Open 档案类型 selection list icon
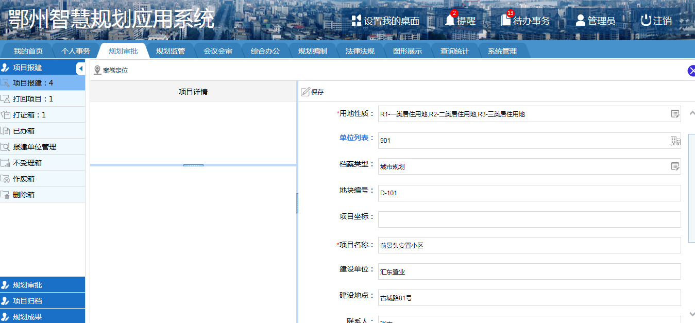 (x=675, y=166)
